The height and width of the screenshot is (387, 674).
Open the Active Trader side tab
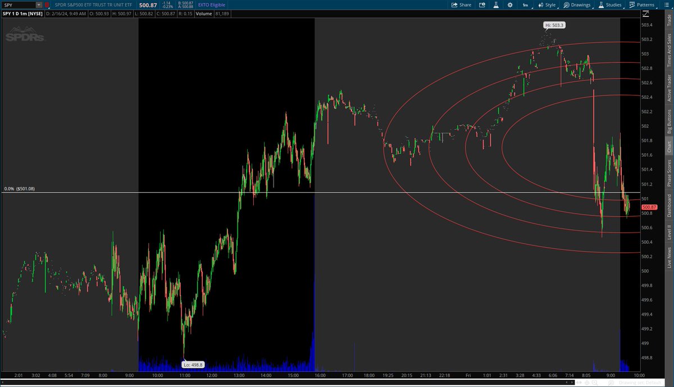point(668,88)
